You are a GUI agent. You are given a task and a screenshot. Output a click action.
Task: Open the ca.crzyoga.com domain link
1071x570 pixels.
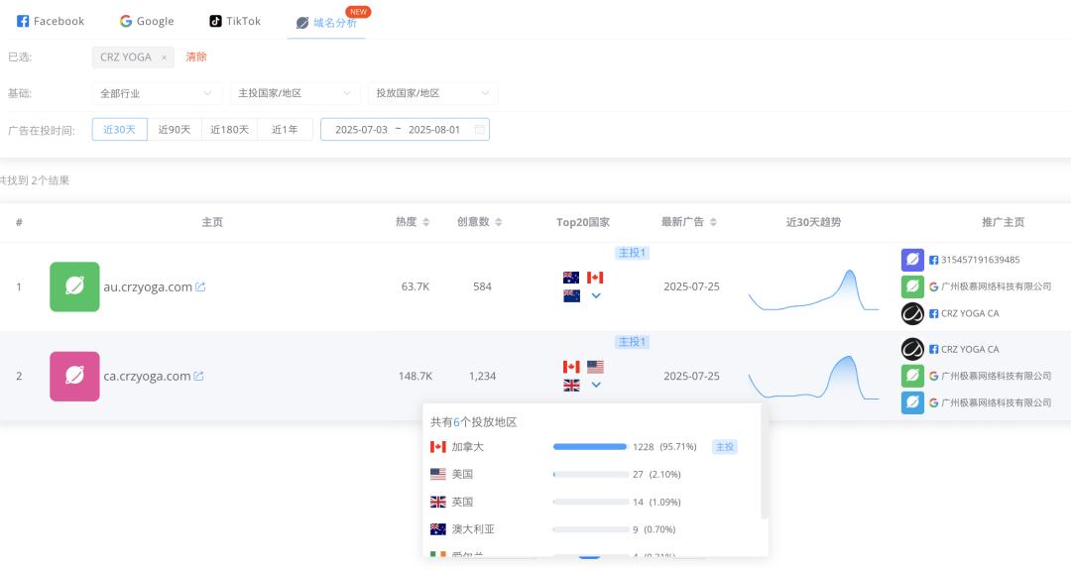pyautogui.click(x=147, y=376)
